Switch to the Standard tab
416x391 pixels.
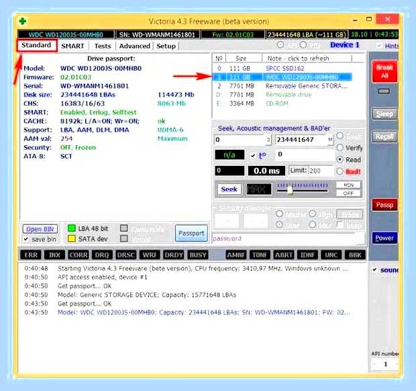(37, 45)
